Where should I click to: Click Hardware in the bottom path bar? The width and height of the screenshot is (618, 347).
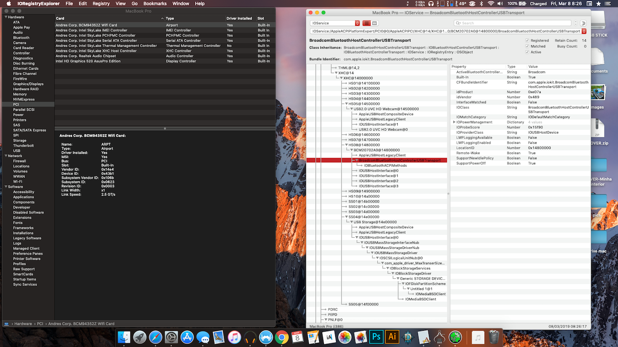coord(23,324)
